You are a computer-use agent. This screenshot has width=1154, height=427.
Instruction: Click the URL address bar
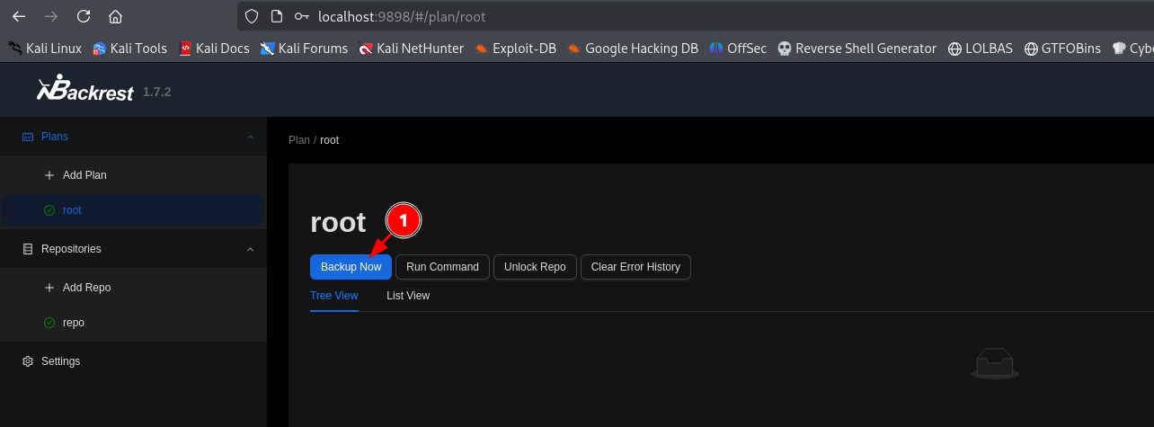[629, 16]
